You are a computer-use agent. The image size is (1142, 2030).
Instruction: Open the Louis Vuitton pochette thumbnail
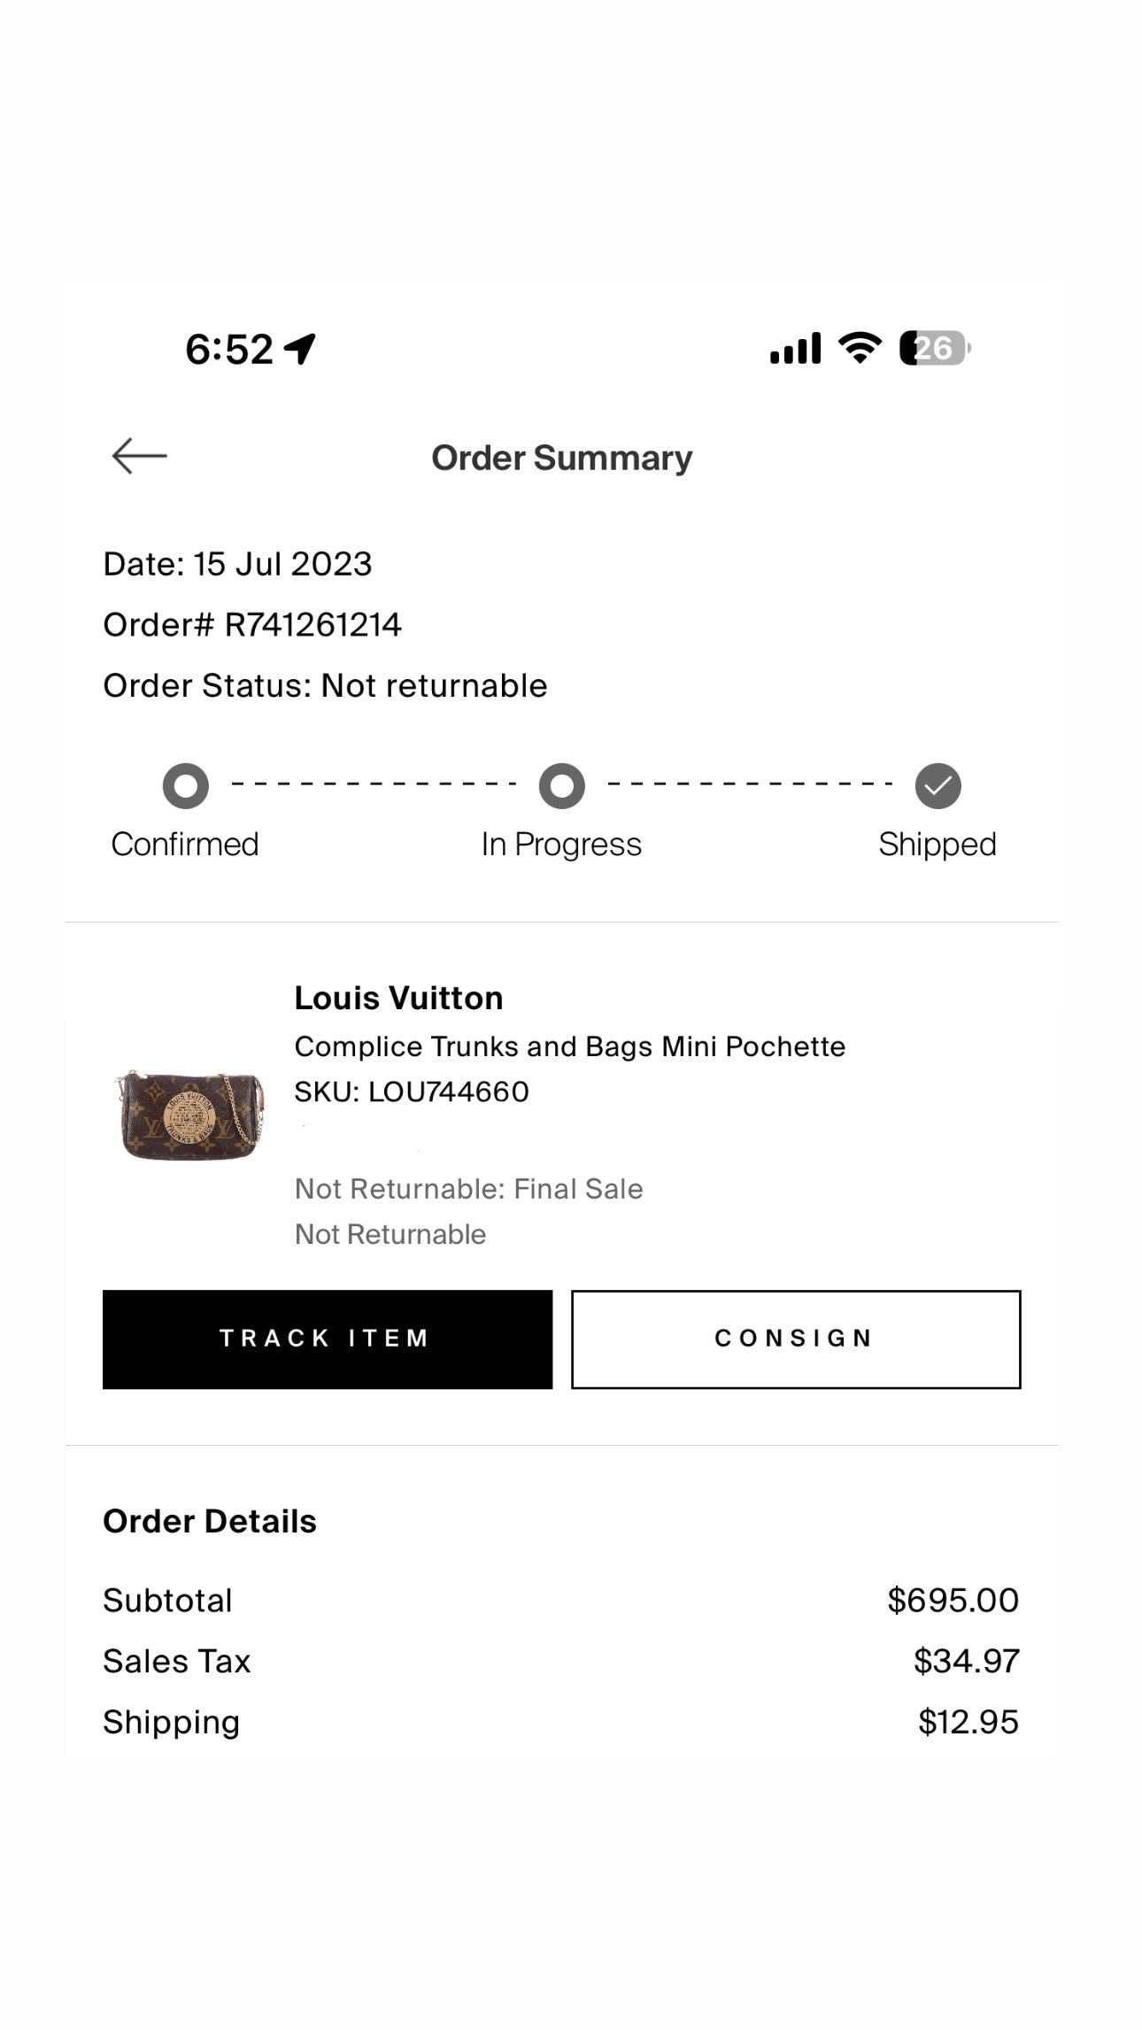click(189, 1115)
